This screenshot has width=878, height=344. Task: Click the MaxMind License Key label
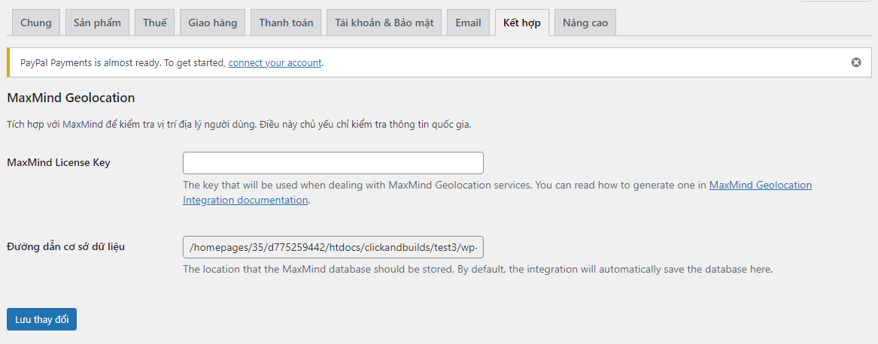tap(59, 162)
